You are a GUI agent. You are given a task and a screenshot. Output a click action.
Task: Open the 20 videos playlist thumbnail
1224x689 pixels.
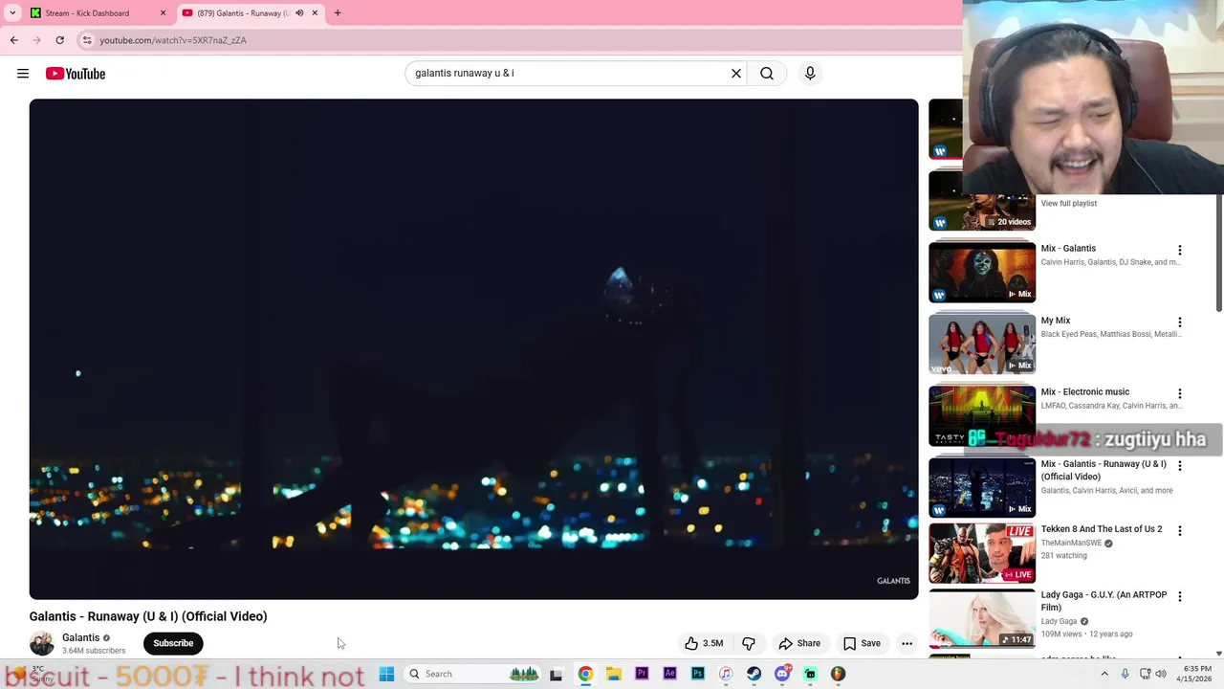click(x=982, y=201)
